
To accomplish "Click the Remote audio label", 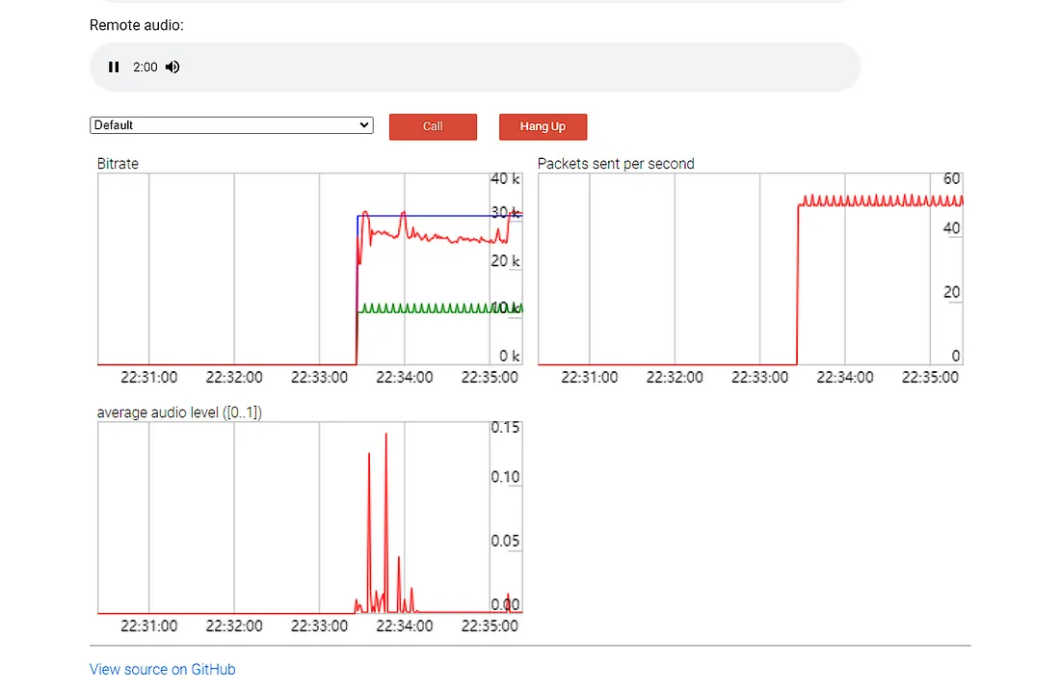I will 136,25.
